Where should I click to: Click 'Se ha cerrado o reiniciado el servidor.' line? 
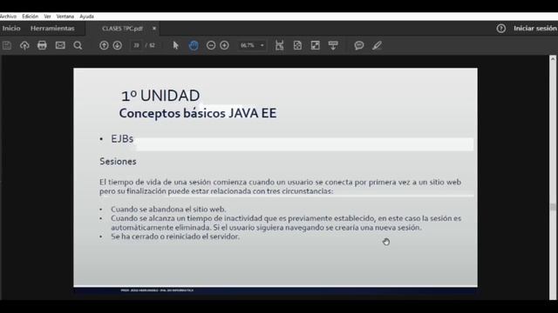pos(175,236)
